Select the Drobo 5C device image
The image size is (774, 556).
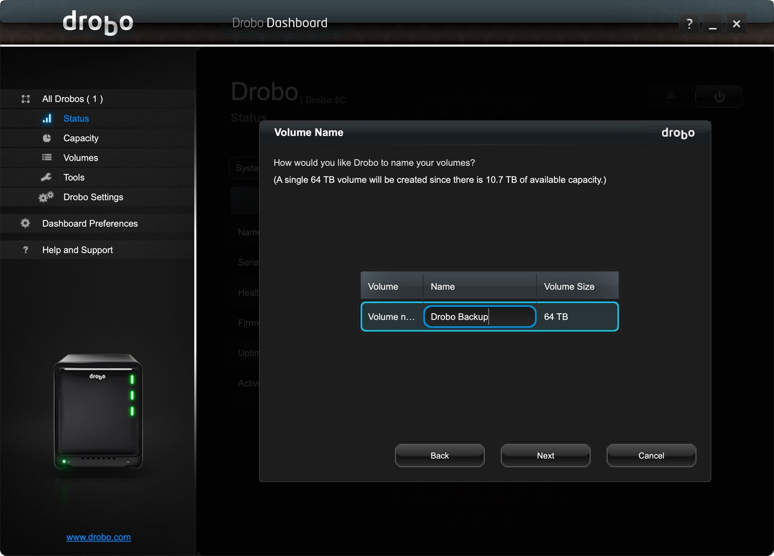pos(98,412)
